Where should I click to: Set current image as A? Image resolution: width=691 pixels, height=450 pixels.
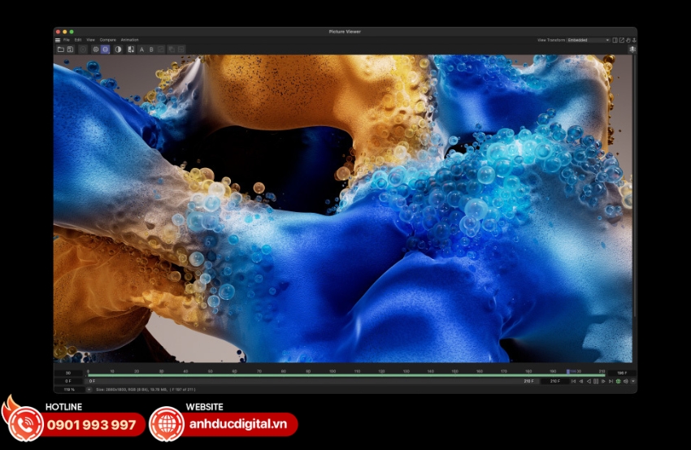[x=141, y=50]
